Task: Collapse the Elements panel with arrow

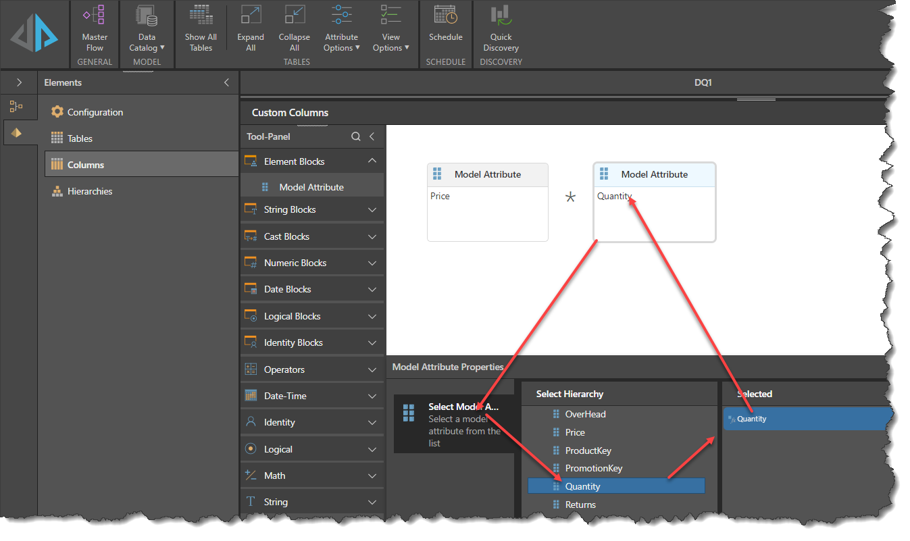Action: [x=226, y=82]
